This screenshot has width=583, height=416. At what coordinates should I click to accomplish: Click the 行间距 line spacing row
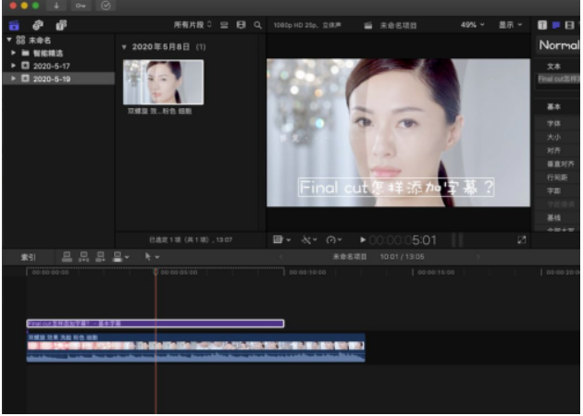click(557, 177)
